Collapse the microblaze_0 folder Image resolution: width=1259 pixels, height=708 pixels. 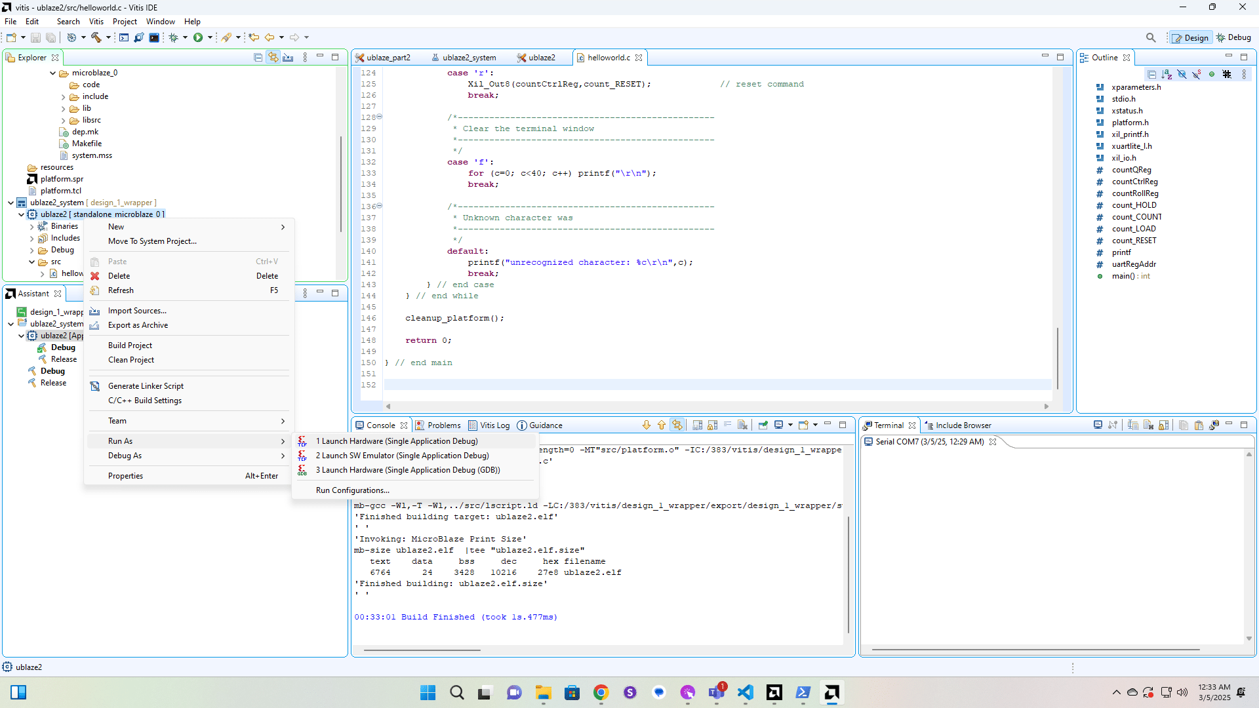click(x=53, y=73)
